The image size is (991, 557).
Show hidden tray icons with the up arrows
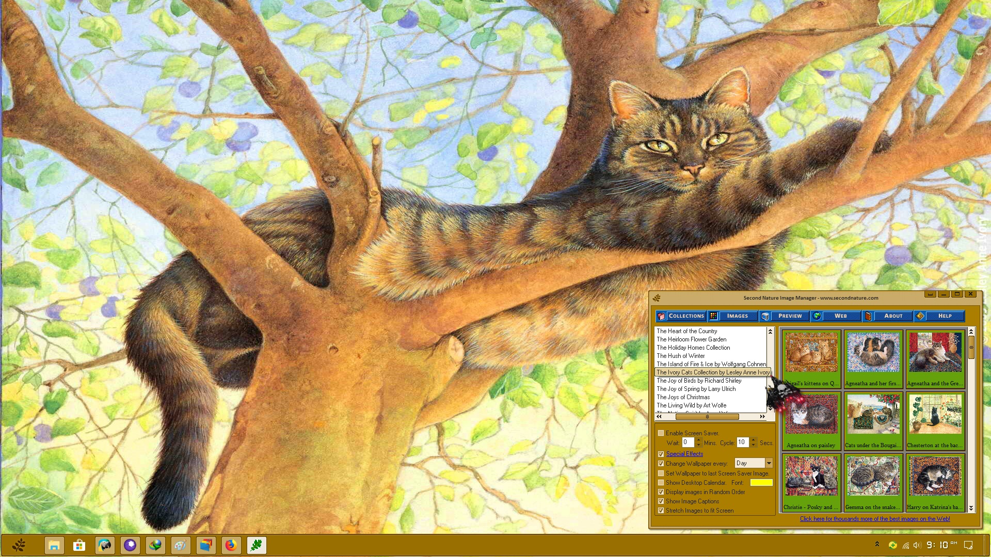pos(877,544)
